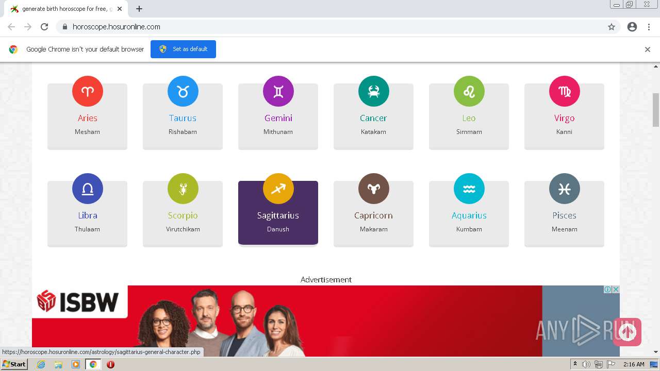Open the Pisces sign name
Viewport: 660px width, 371px height.
[564, 215]
